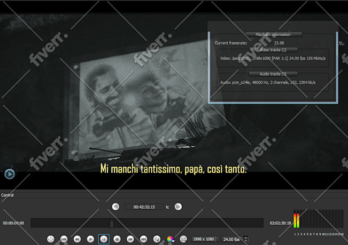Screen dimensions: 348x245
Task: Jump to start with skip-back button
Action: coord(64,239)
